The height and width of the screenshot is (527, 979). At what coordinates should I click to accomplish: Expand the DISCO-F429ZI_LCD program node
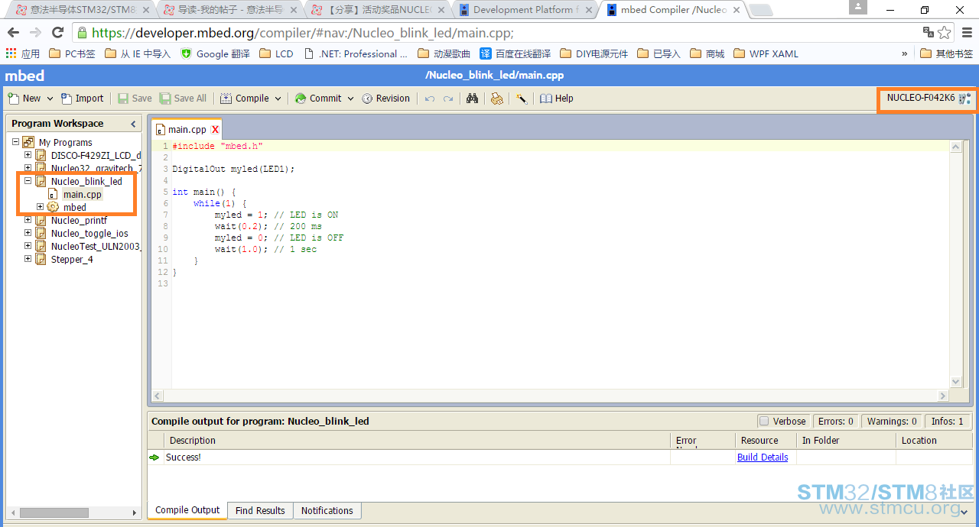tap(28, 155)
